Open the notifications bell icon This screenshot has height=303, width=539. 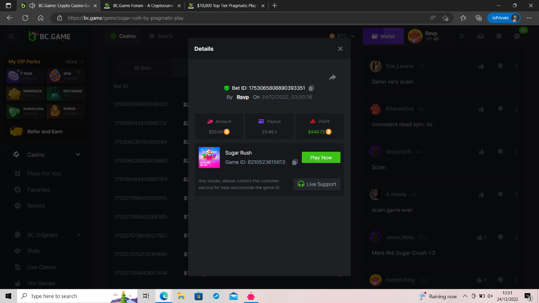click(499, 36)
